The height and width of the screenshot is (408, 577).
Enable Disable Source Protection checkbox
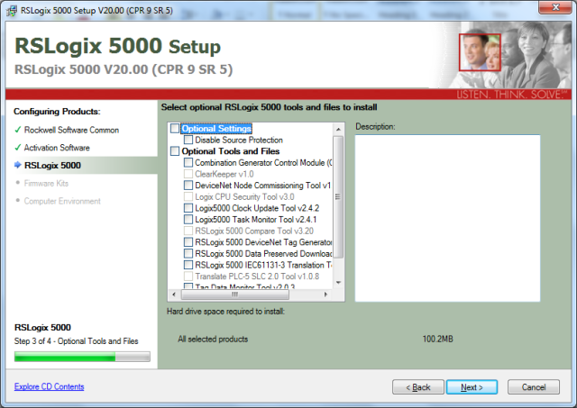pos(188,140)
